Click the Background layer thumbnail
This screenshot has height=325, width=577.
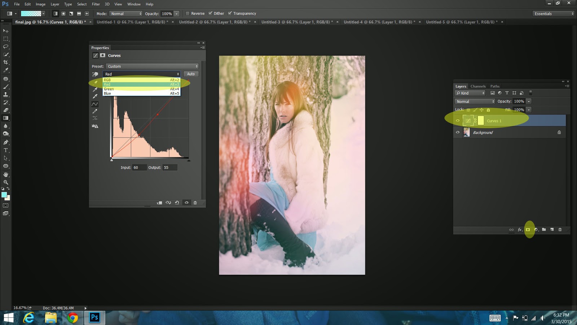467,132
